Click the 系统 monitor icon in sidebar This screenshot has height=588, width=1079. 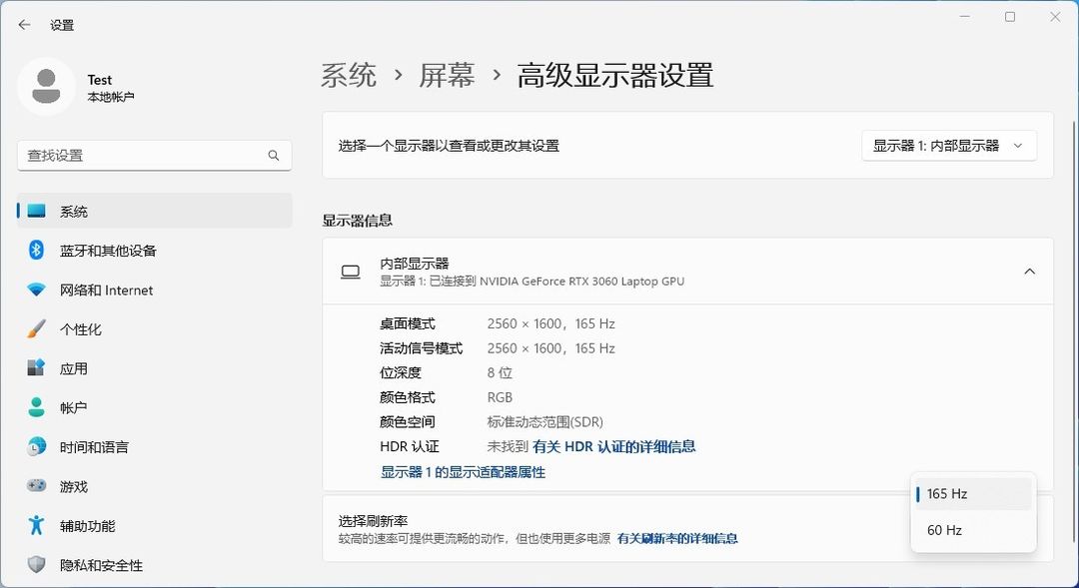pos(36,211)
